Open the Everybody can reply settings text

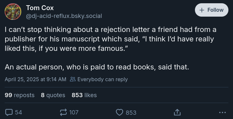click(102, 79)
